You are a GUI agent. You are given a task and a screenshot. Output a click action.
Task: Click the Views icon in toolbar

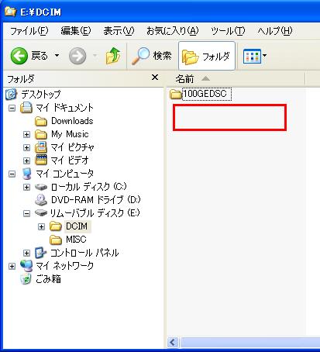(252, 56)
